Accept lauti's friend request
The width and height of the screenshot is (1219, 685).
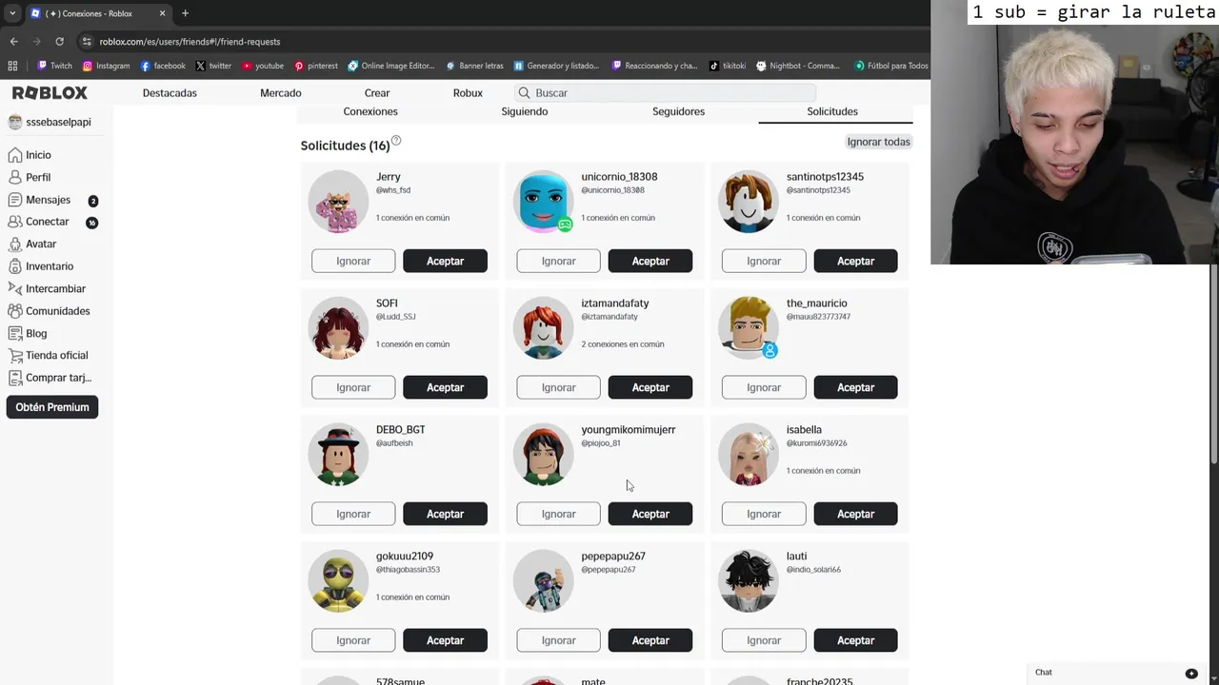tap(855, 640)
